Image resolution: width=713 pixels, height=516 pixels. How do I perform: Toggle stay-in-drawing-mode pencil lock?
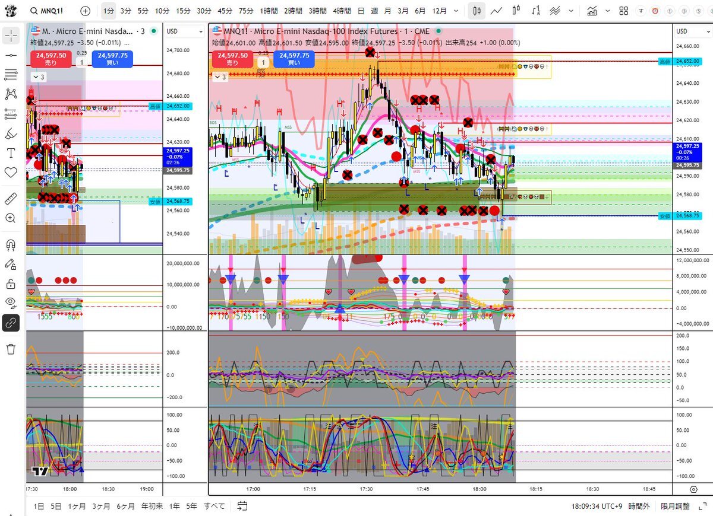click(x=11, y=264)
